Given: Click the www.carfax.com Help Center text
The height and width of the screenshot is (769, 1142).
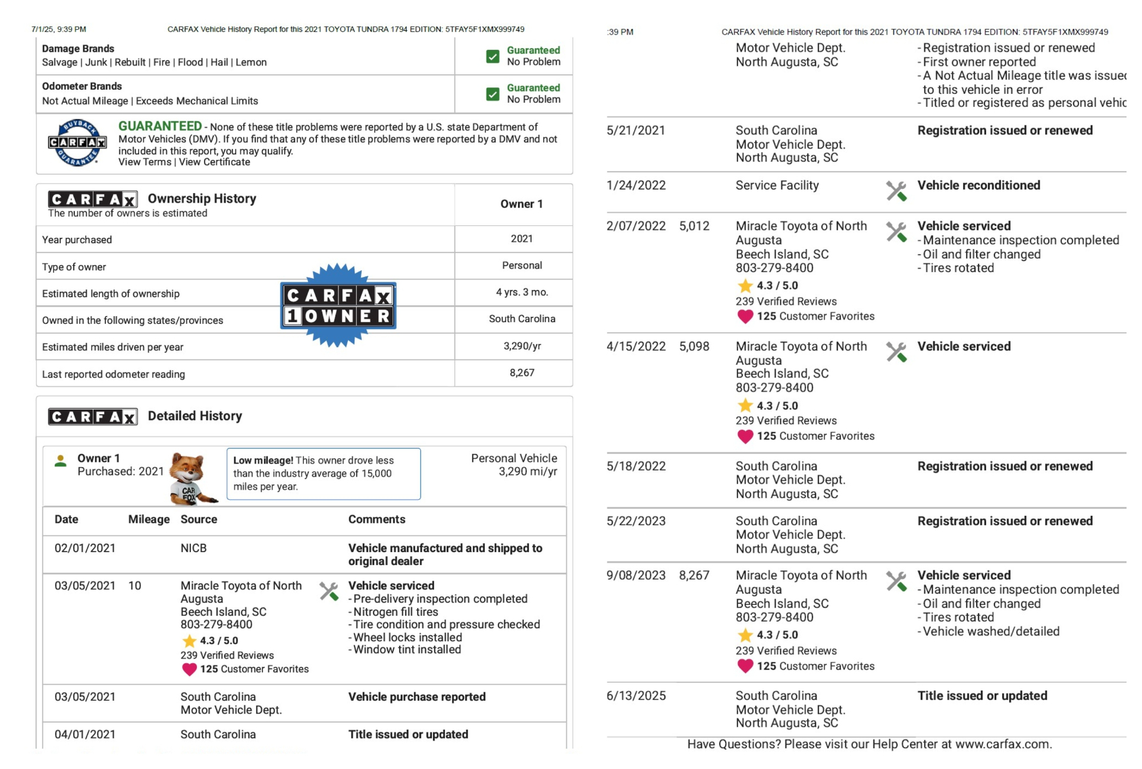Looking at the screenshot, I should 1003,744.
